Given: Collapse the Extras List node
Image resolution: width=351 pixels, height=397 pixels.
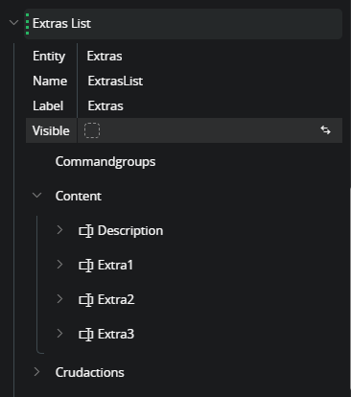Looking at the screenshot, I should point(13,23).
